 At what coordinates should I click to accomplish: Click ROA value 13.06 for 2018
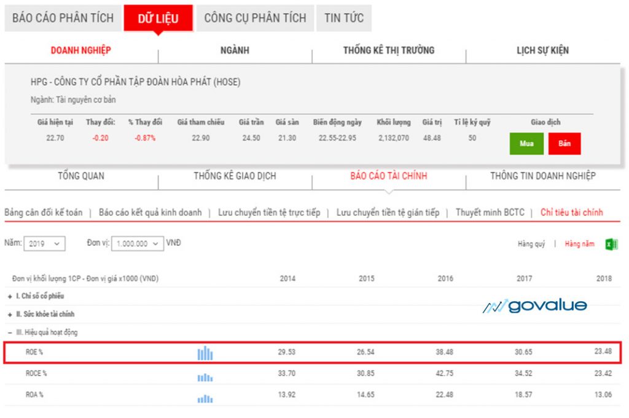(x=603, y=395)
